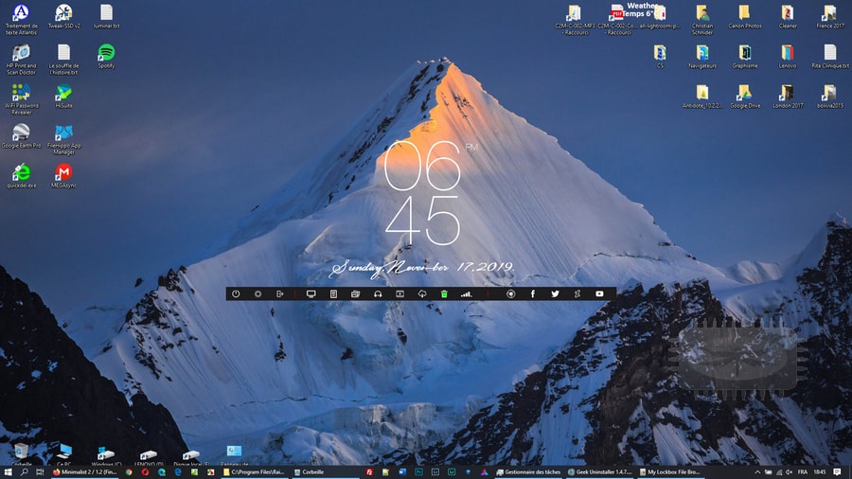The height and width of the screenshot is (479, 852).
Task: Switch to Geek Uninstaller taskbar window
Action: [600, 472]
